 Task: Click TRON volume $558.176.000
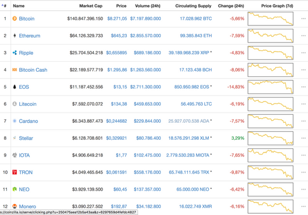[147, 173]
